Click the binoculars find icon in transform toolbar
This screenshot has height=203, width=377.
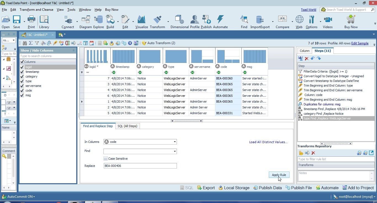(25, 43)
